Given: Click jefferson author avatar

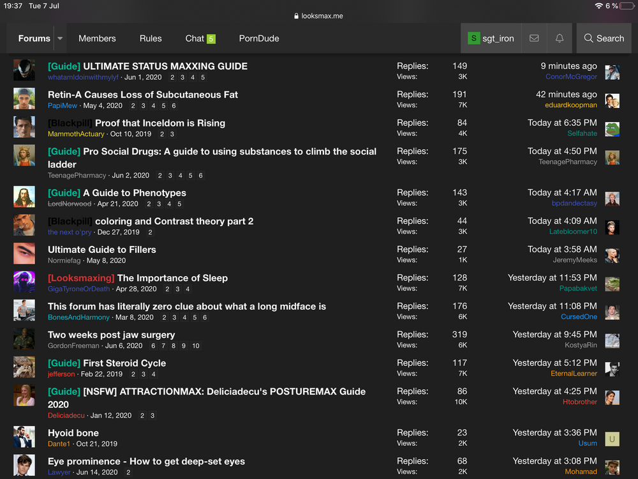Looking at the screenshot, I should pyautogui.click(x=24, y=367).
